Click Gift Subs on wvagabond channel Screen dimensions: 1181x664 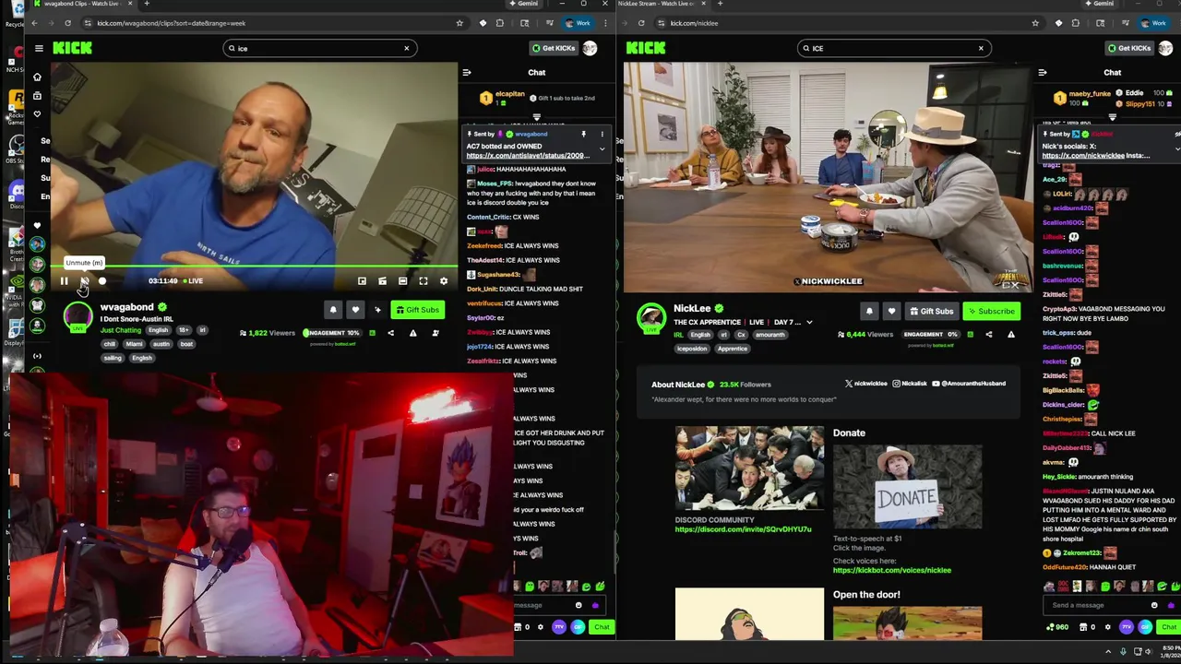coord(417,310)
